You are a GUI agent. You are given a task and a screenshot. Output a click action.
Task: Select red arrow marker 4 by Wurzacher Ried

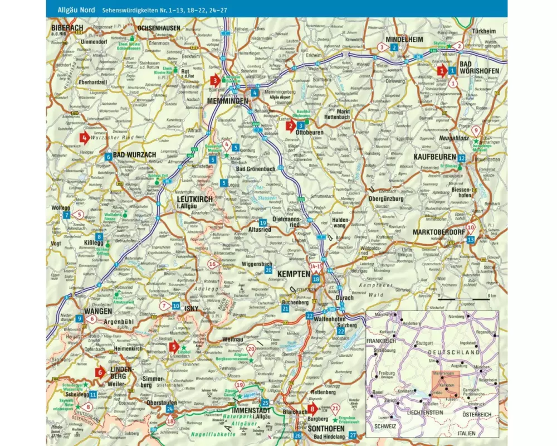pyautogui.click(x=84, y=137)
